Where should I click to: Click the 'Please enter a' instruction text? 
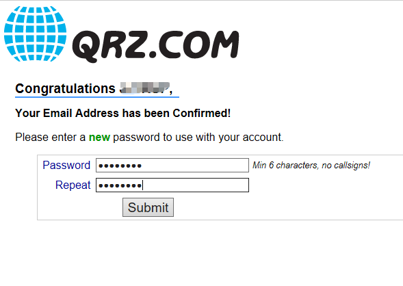[x=50, y=138]
